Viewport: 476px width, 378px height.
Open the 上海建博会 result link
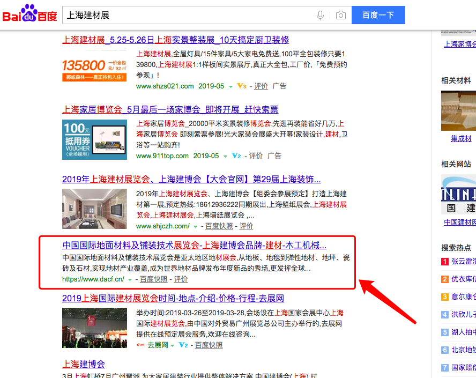click(x=84, y=364)
